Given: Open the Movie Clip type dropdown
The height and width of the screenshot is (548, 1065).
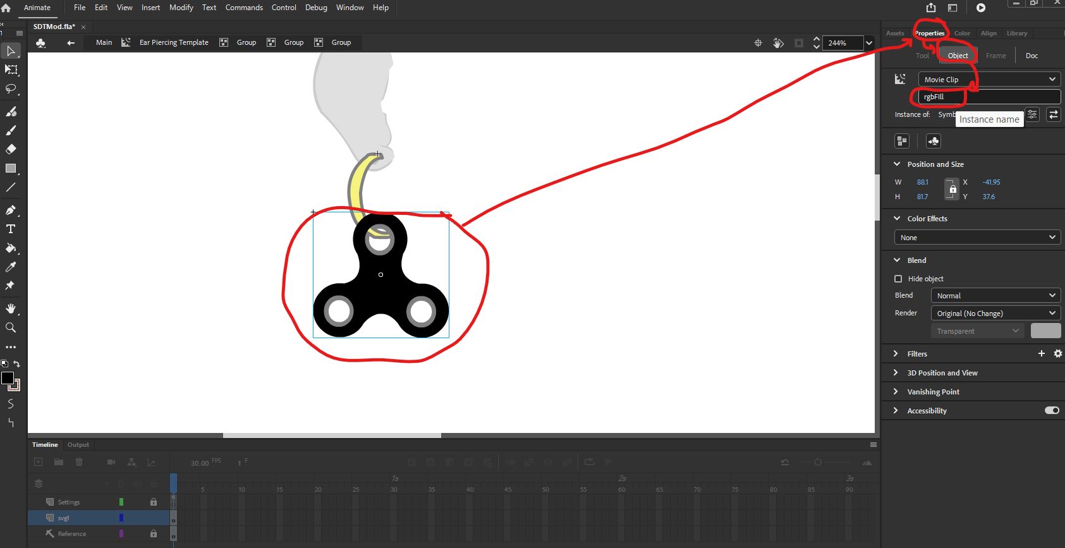Looking at the screenshot, I should tap(989, 80).
